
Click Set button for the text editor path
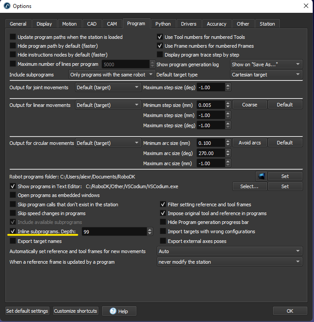(x=285, y=186)
